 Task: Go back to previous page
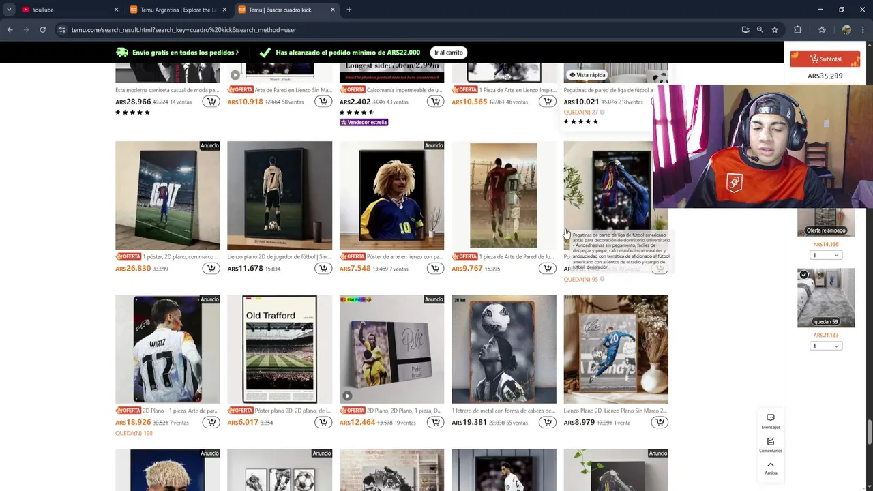pos(10,30)
